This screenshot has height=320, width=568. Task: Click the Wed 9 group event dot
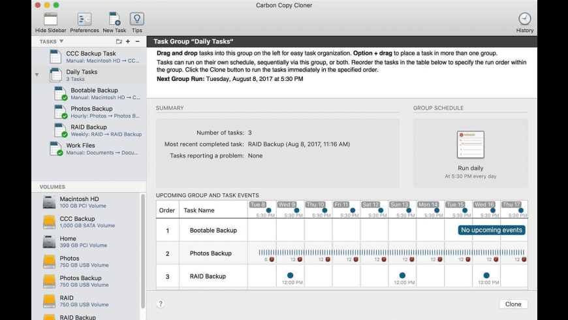(x=296, y=210)
